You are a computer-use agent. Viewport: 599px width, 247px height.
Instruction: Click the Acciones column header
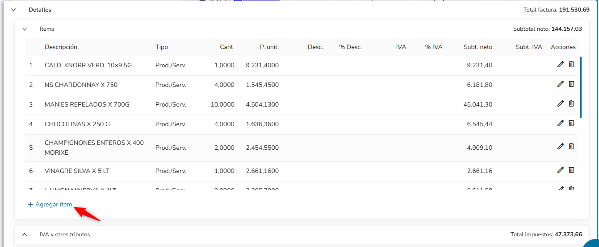563,47
